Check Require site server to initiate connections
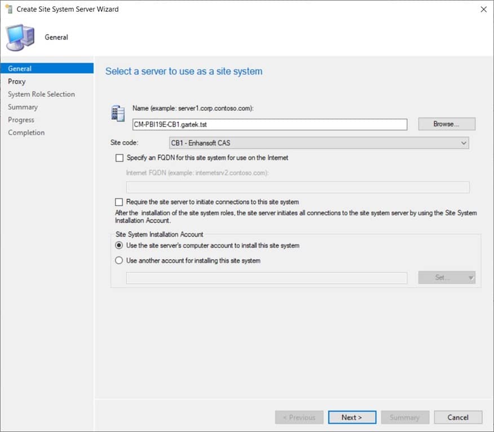 pyautogui.click(x=119, y=202)
